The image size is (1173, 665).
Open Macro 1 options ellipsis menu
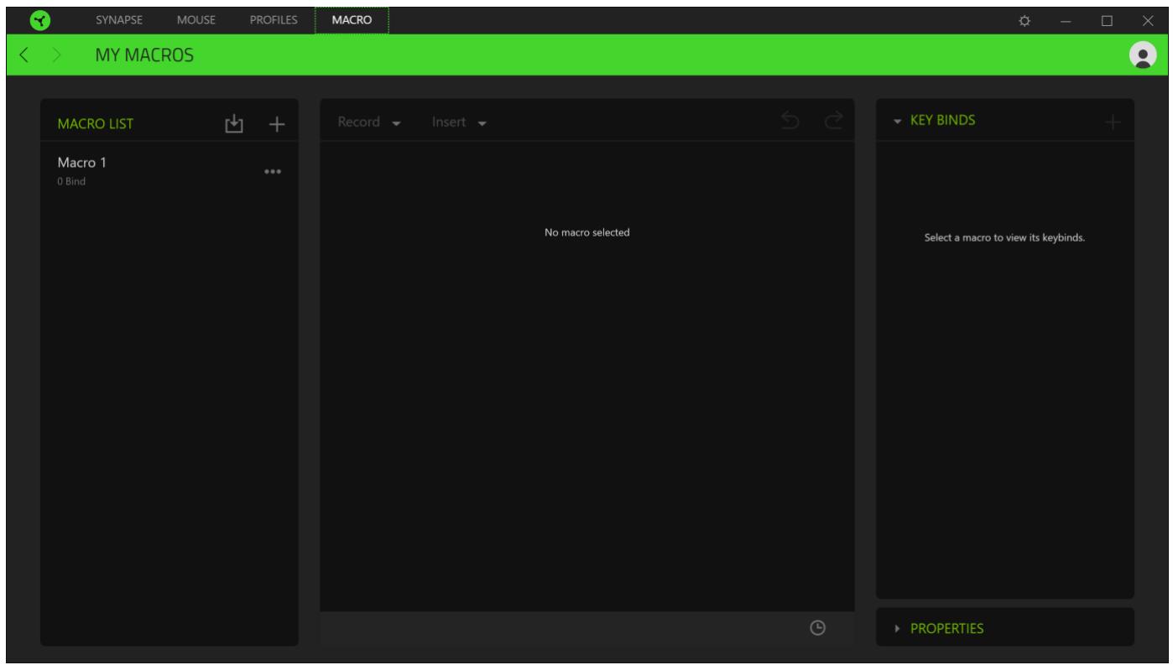273,171
